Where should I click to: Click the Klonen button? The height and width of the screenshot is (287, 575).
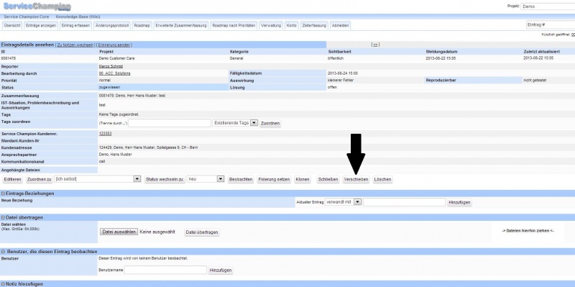(303, 180)
